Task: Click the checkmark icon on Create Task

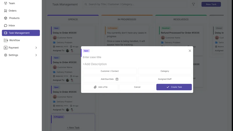Action: (x=168, y=87)
